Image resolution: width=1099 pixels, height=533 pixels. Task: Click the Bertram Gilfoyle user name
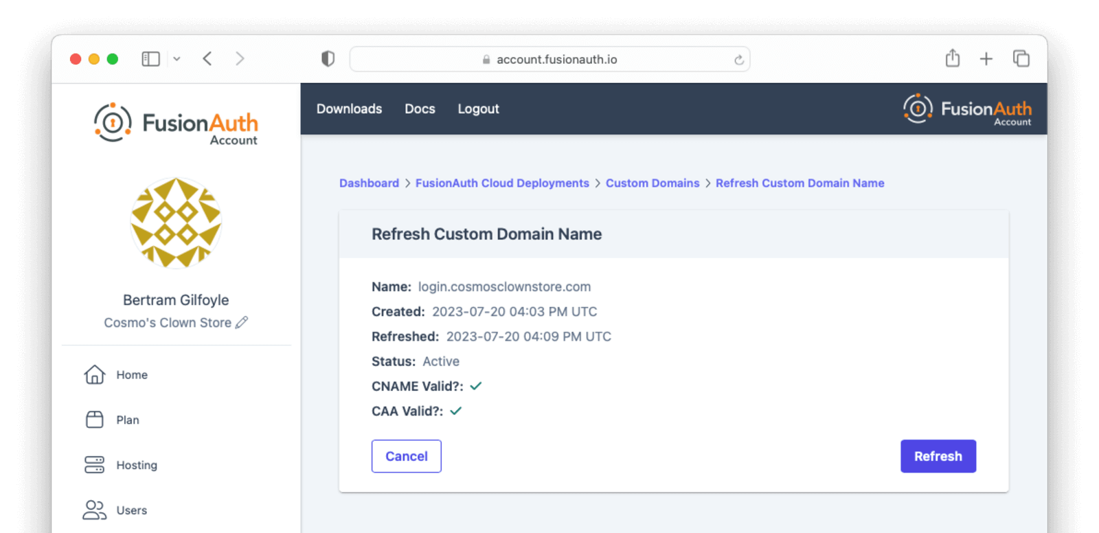(176, 300)
